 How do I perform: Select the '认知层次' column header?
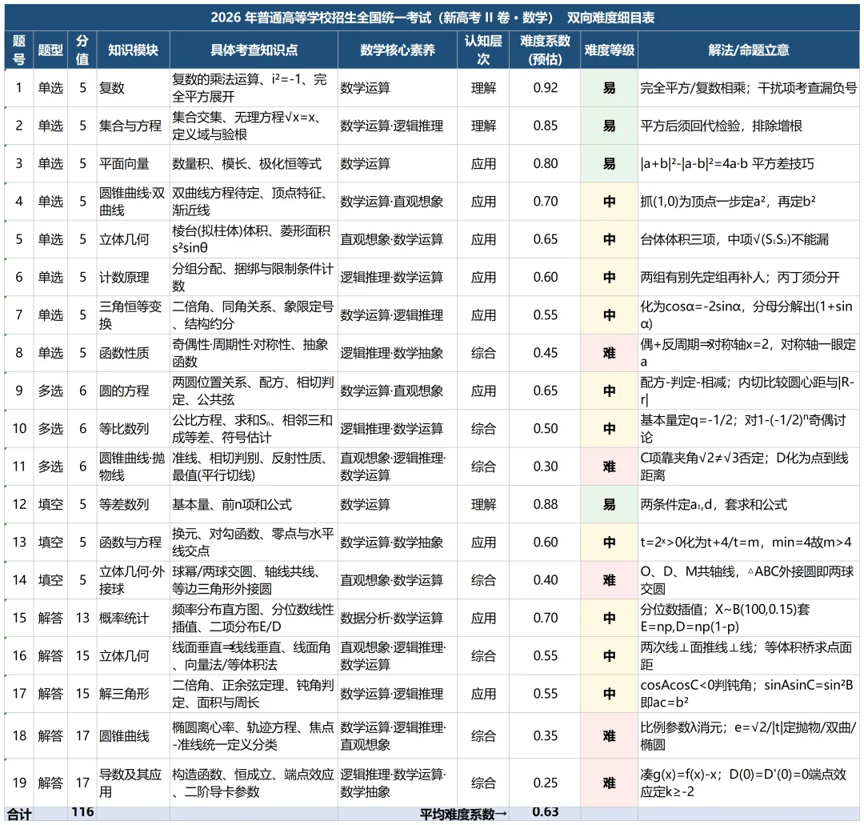tap(482, 50)
